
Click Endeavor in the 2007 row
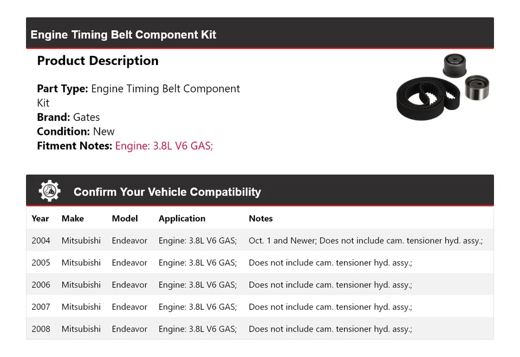point(129,307)
